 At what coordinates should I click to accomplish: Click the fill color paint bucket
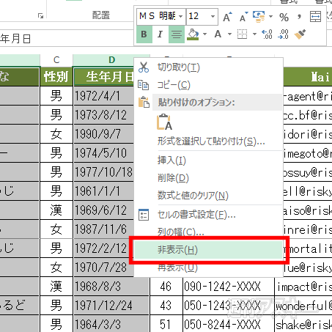coord(193,34)
